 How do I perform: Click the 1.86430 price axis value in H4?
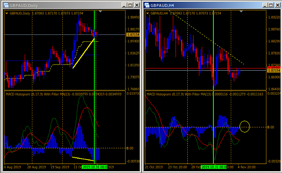pyautogui.click(x=274, y=89)
